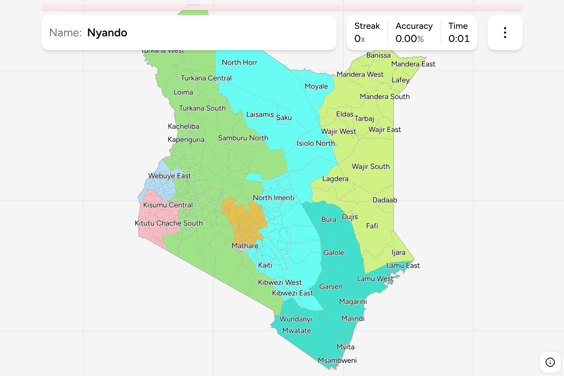Click Msambweni on the map
Image resolution: width=564 pixels, height=376 pixels.
pos(337,360)
